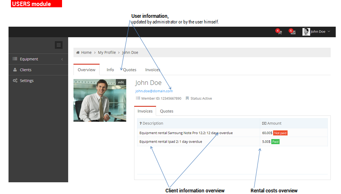This screenshot has height=194, width=341.
Task: Click John Doe in the breadcrumb
Action: click(x=130, y=53)
